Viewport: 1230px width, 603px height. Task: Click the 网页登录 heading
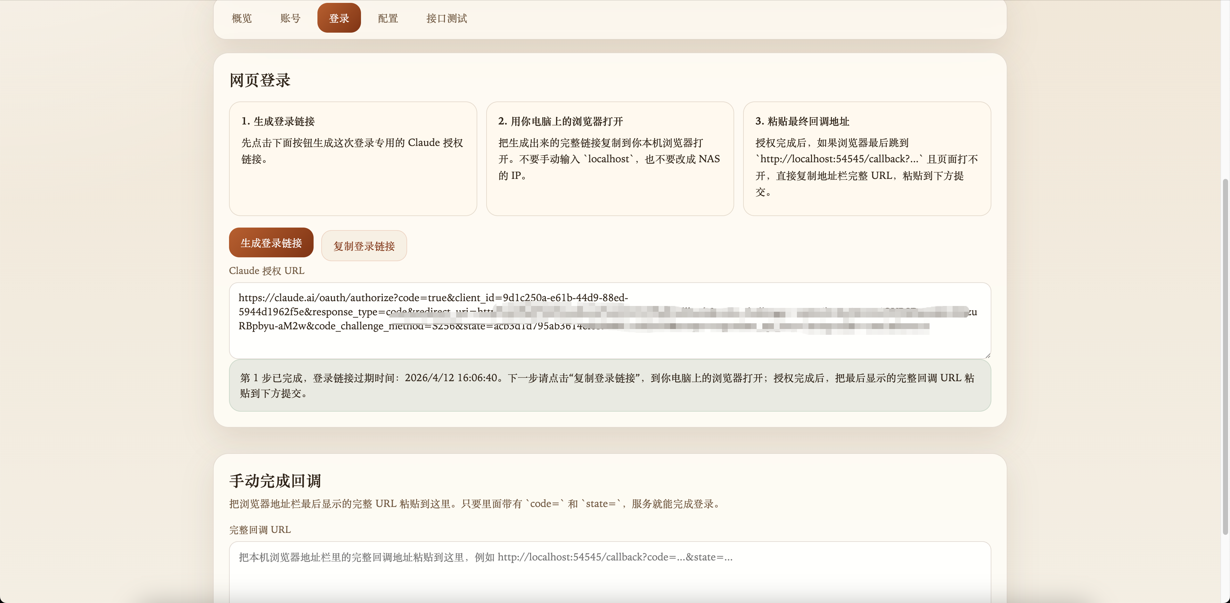click(260, 80)
